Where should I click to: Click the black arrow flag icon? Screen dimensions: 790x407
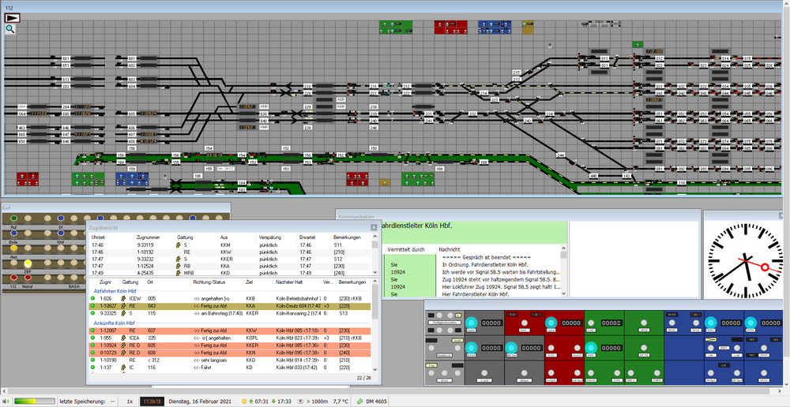(x=12, y=17)
